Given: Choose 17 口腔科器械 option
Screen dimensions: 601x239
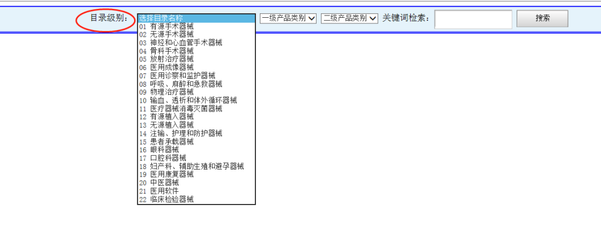Looking at the screenshot, I should tap(196, 158).
